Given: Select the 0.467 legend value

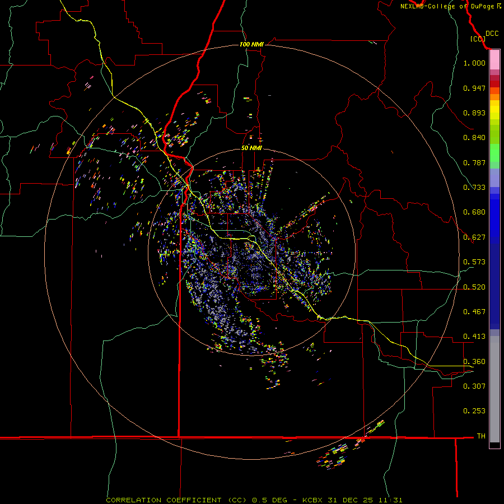Looking at the screenshot, I should (474, 312).
